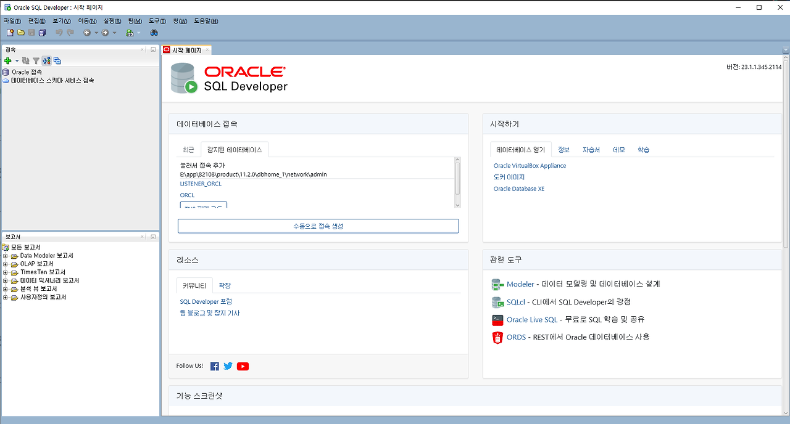Toggle the schema browser tree icon

[46, 61]
